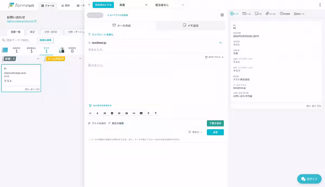Insert a table in the email body
325x187 pixels.
click(x=126, y=113)
